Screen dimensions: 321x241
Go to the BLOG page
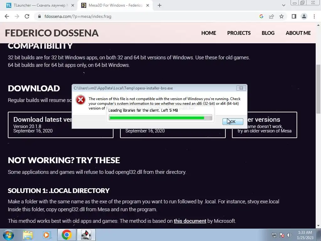[x=268, y=33]
